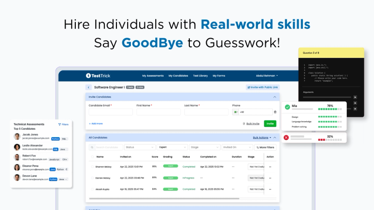Open the Status filter dropdown
This screenshot has width=374, height=210.
[140, 147]
